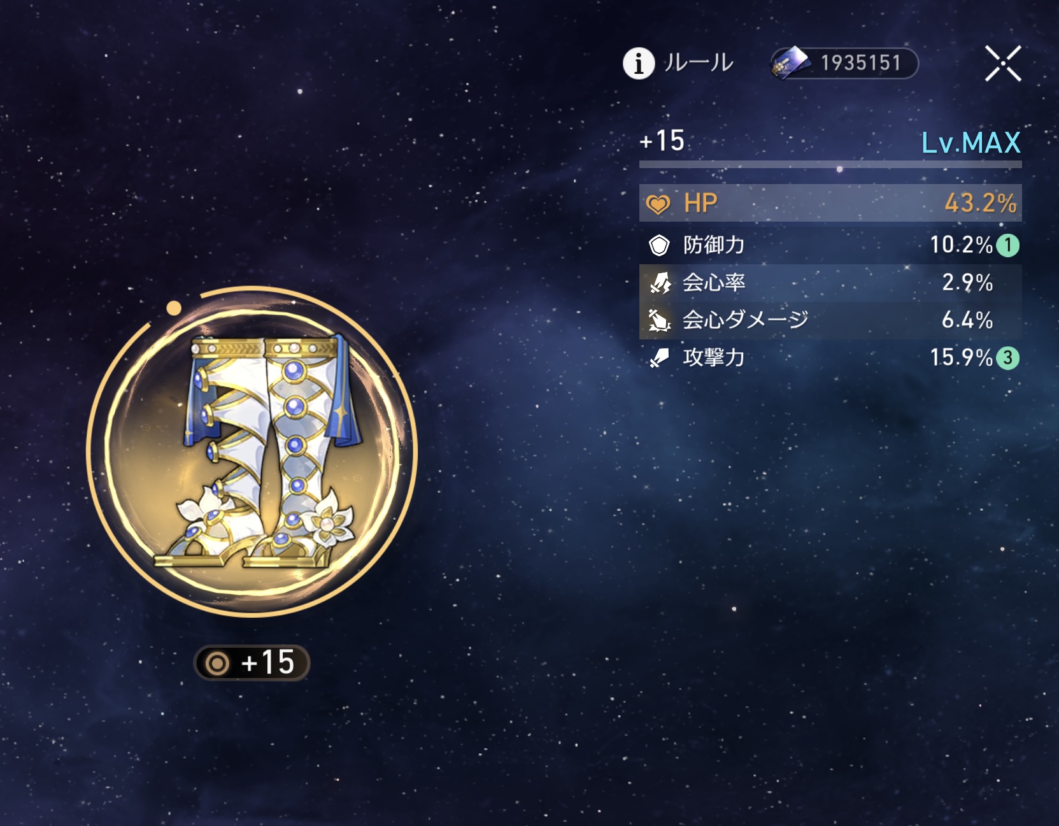1059x826 pixels.
Task: Tap the enhancement material ticket icon
Action: (790, 63)
